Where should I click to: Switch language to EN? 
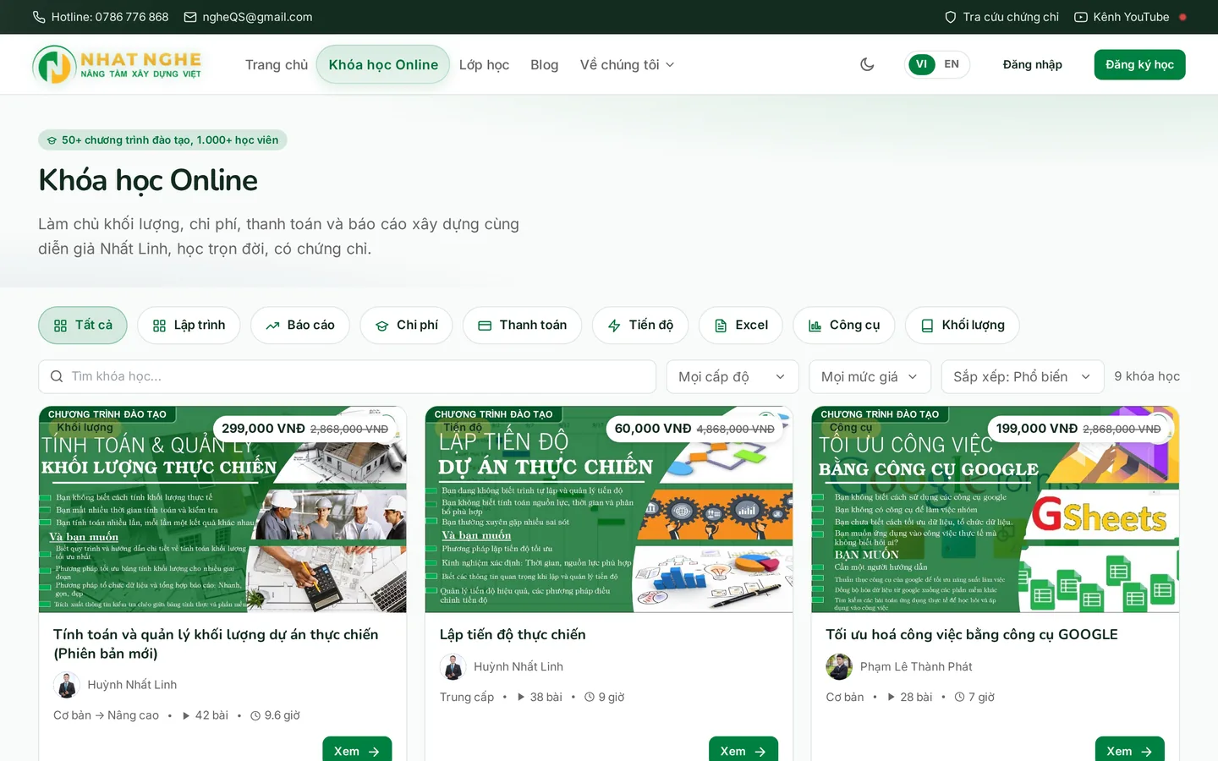click(x=952, y=64)
